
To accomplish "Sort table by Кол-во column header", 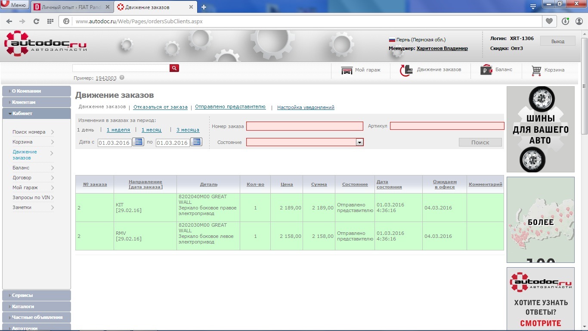I will coord(255,184).
